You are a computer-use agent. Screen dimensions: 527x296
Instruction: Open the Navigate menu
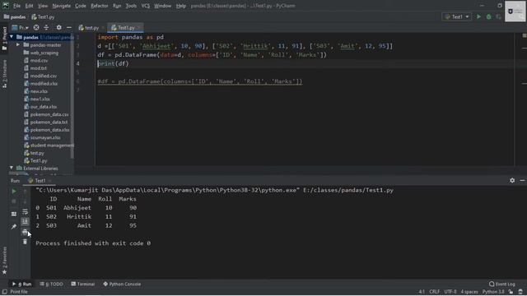(x=61, y=6)
